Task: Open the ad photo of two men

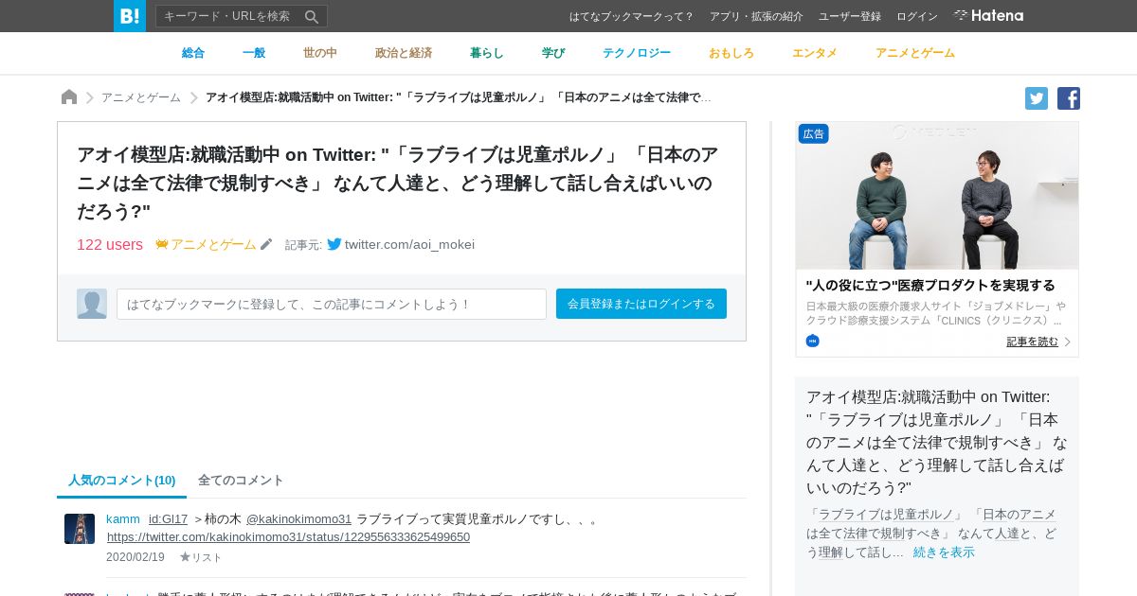Action: tap(937, 196)
